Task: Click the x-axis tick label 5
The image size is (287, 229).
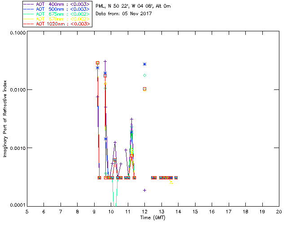Action: [x=27, y=212]
